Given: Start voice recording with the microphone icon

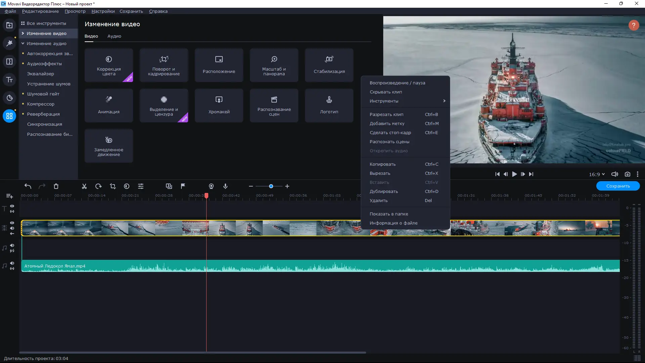Looking at the screenshot, I should [225, 186].
